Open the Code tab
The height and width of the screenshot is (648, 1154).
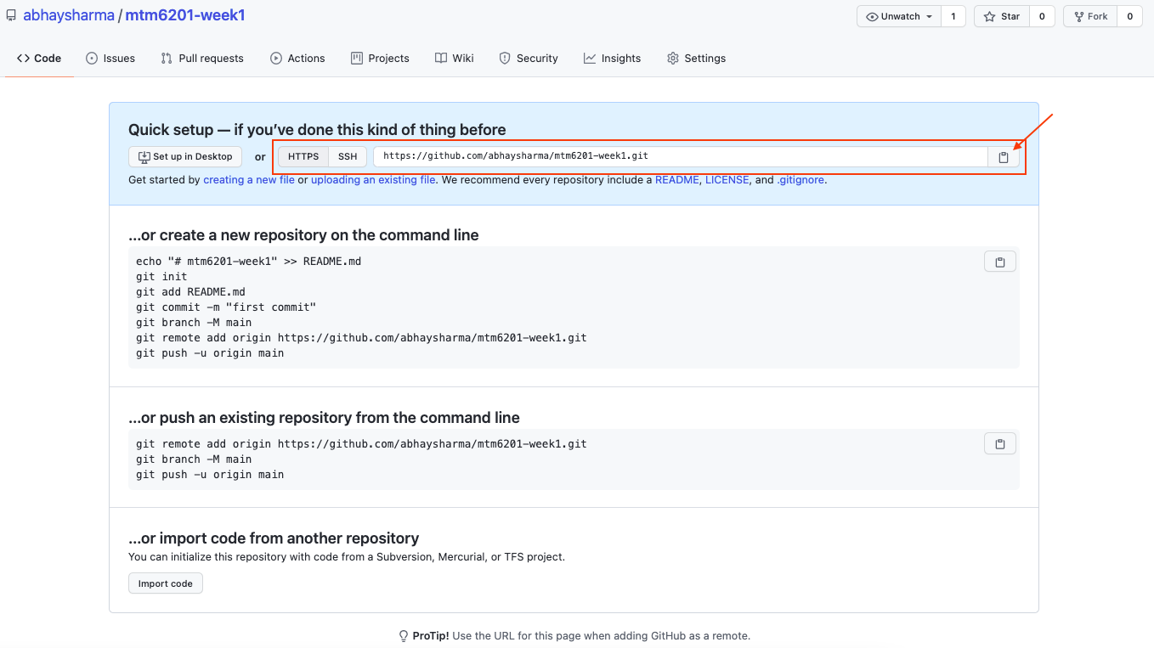[39, 58]
